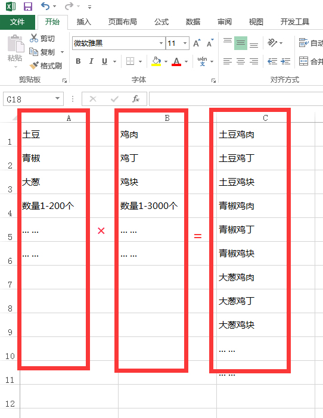This screenshot has height=418, width=323.
Task: Open the font name dropdown
Action: coord(161,43)
